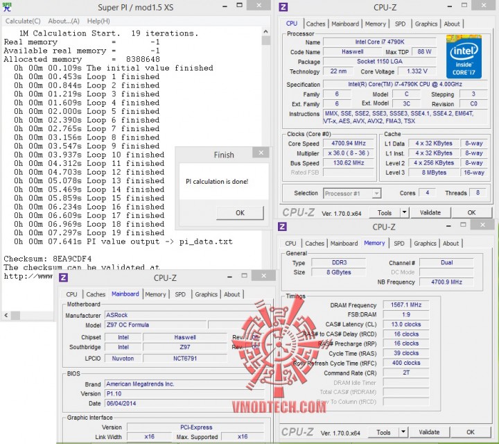
Task: Select Graphics tab in the Memory CPU-Z window
Action: pyautogui.click(x=425, y=244)
